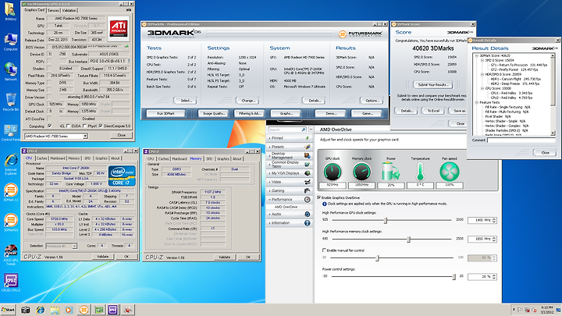Click the Pinned category icon in Catalyst sidebar
Screen dimensions: 562x316
click(x=308, y=138)
